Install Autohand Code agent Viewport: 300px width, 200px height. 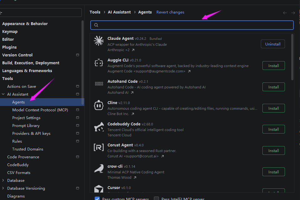click(x=273, y=87)
